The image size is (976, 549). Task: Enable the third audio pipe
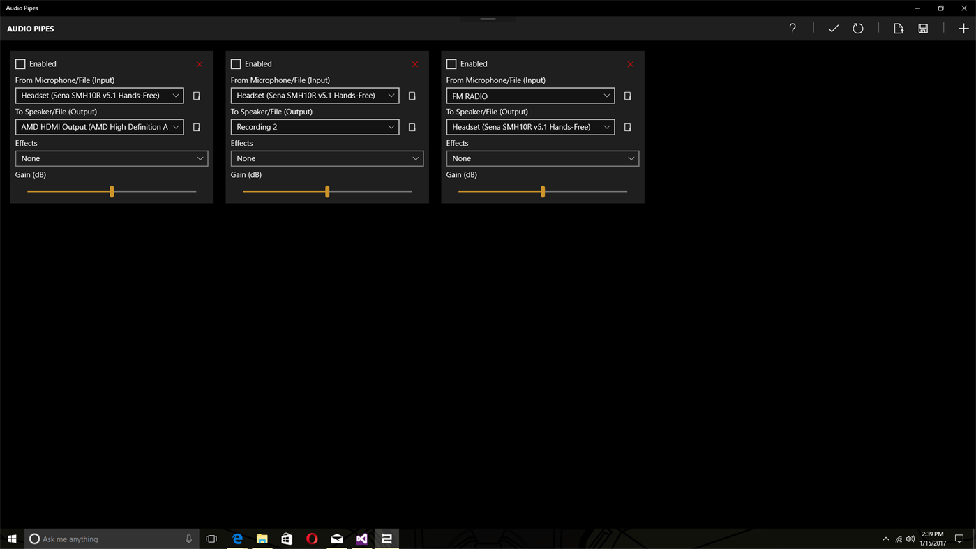click(451, 63)
